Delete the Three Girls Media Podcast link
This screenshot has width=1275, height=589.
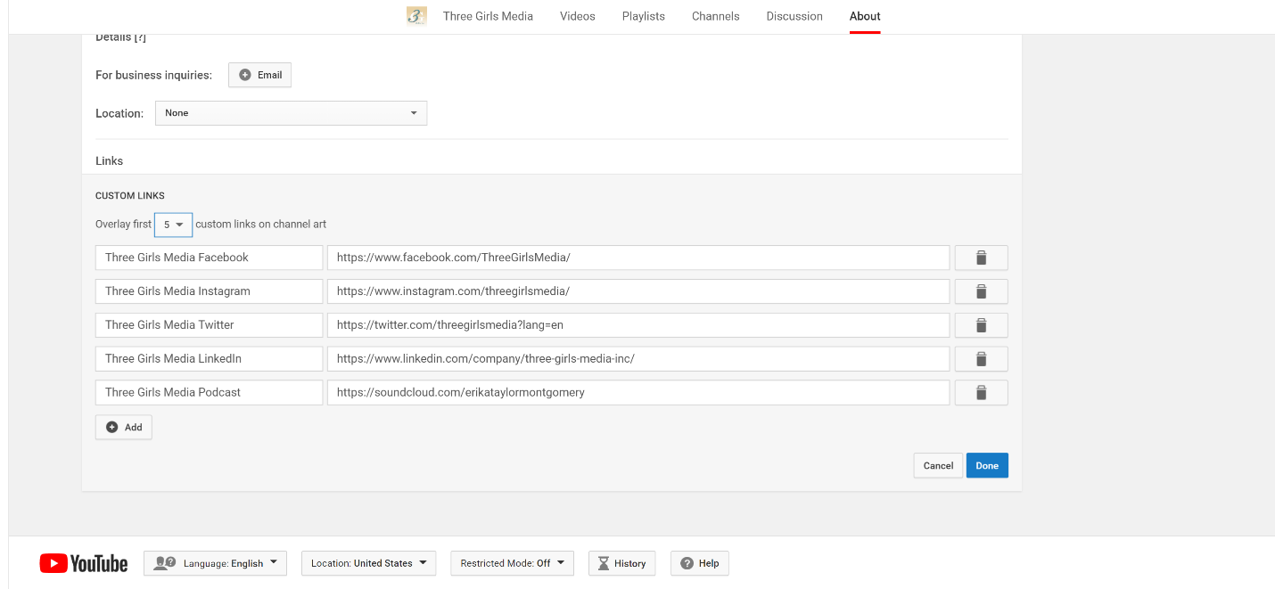point(981,393)
